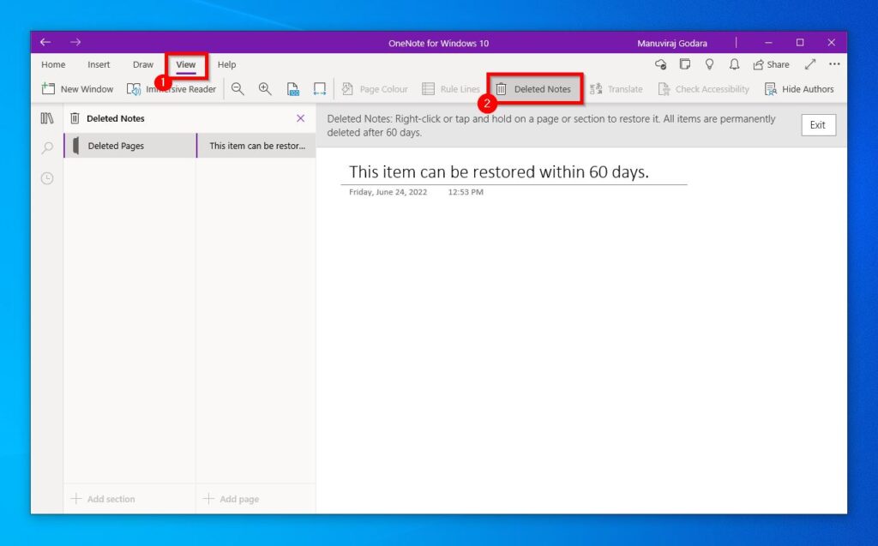The image size is (878, 546).
Task: Select the View tab
Action: [186, 64]
